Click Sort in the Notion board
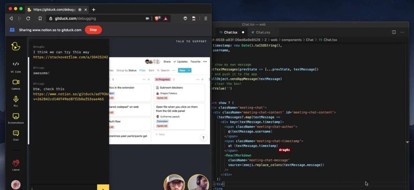The height and width of the screenshot is (190, 414). [151, 70]
